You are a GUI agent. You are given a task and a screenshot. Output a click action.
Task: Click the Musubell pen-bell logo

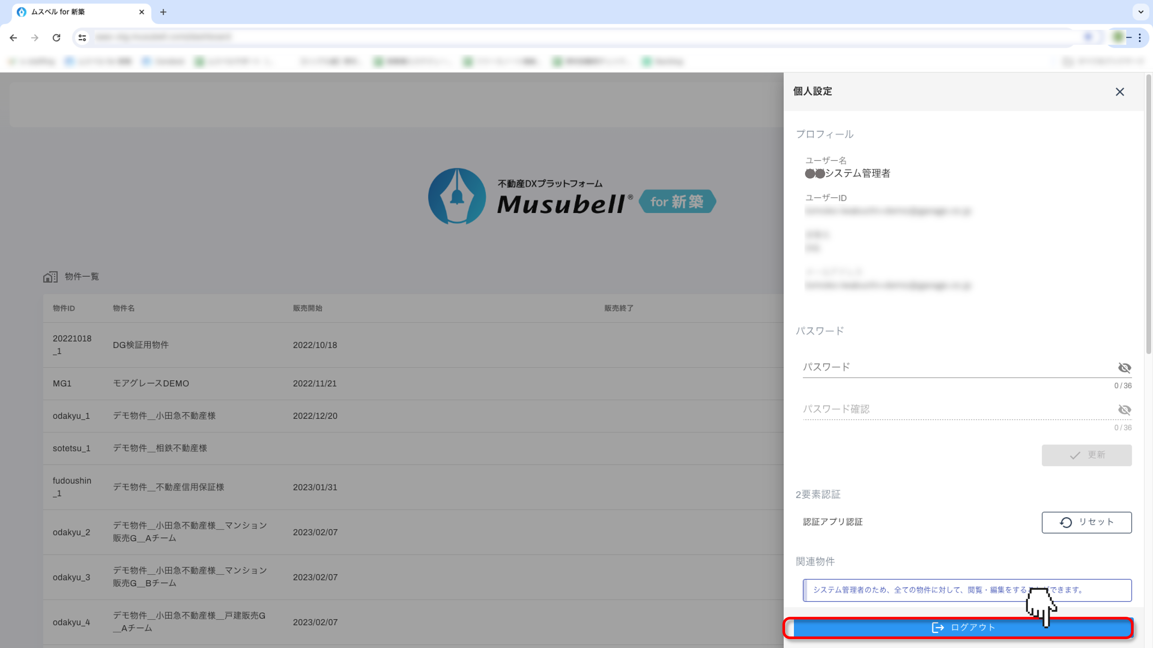pos(456,197)
